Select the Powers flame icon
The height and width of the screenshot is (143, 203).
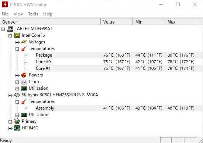(24, 75)
